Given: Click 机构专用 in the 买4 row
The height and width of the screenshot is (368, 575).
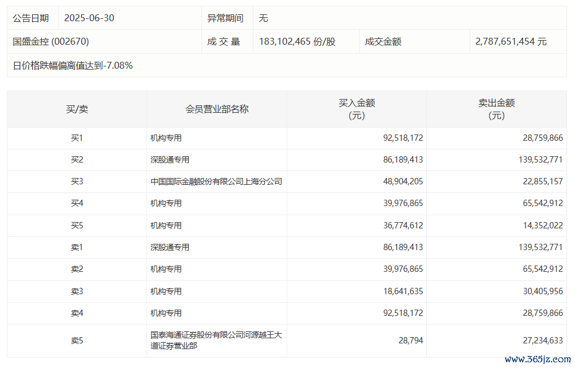Looking at the screenshot, I should 166,203.
